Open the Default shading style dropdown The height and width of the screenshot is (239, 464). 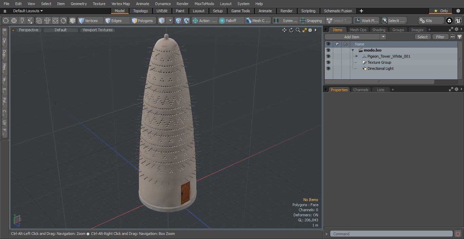(60, 30)
